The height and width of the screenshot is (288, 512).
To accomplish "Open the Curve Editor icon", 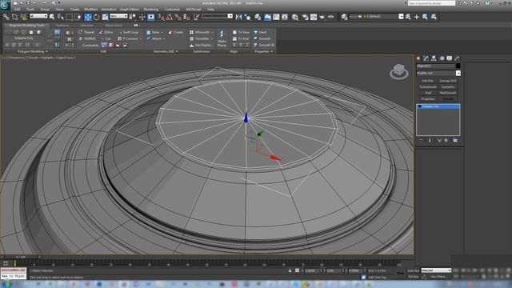I will [276, 17].
